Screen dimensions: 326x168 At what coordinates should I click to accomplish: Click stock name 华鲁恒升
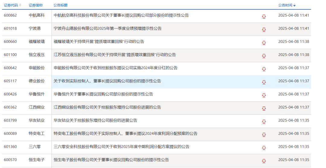37,94
